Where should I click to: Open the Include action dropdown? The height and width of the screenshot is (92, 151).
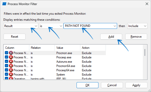tap(137, 26)
